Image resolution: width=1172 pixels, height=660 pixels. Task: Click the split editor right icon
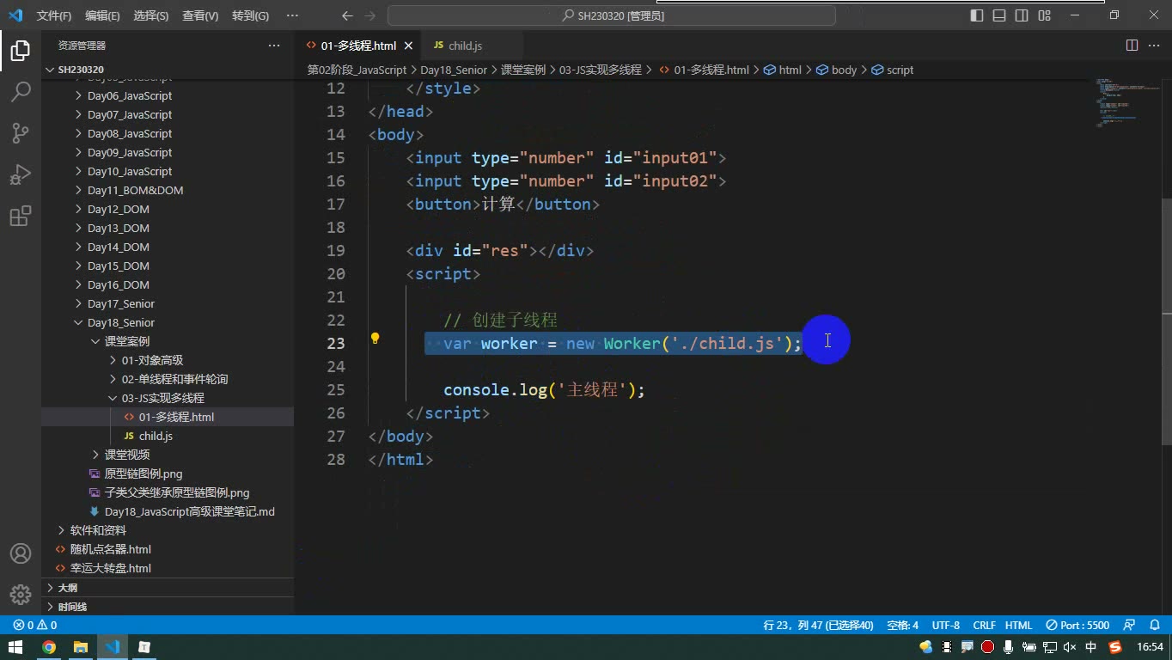[1132, 46]
